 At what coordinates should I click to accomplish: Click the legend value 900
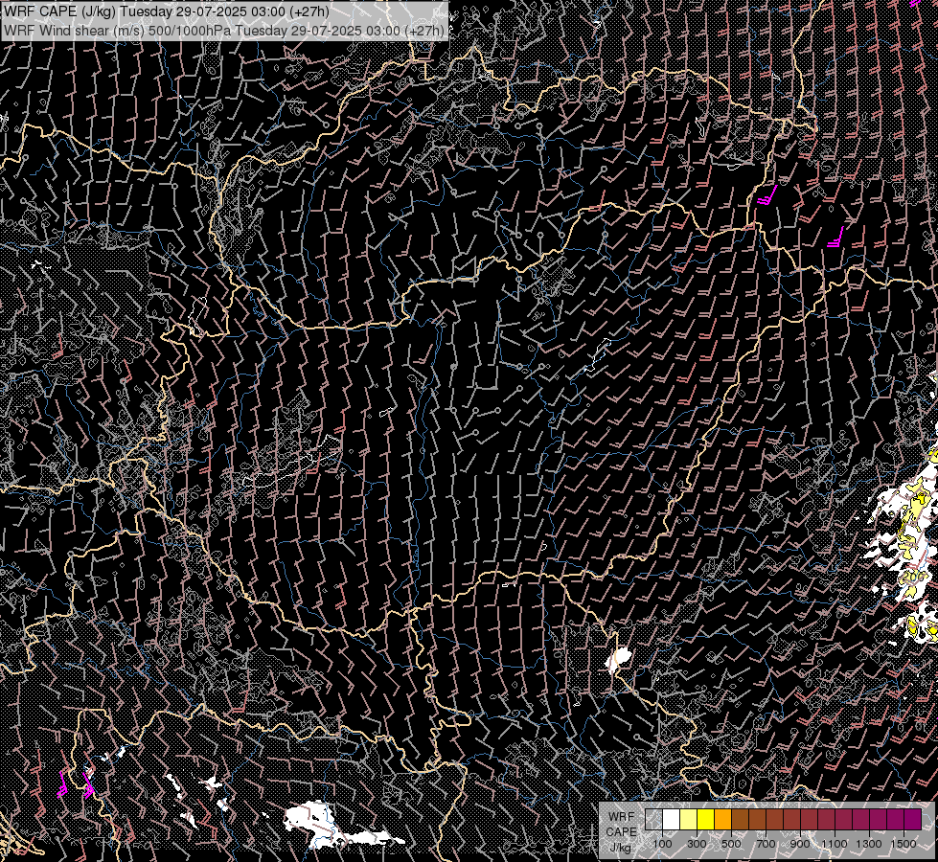coord(800,844)
